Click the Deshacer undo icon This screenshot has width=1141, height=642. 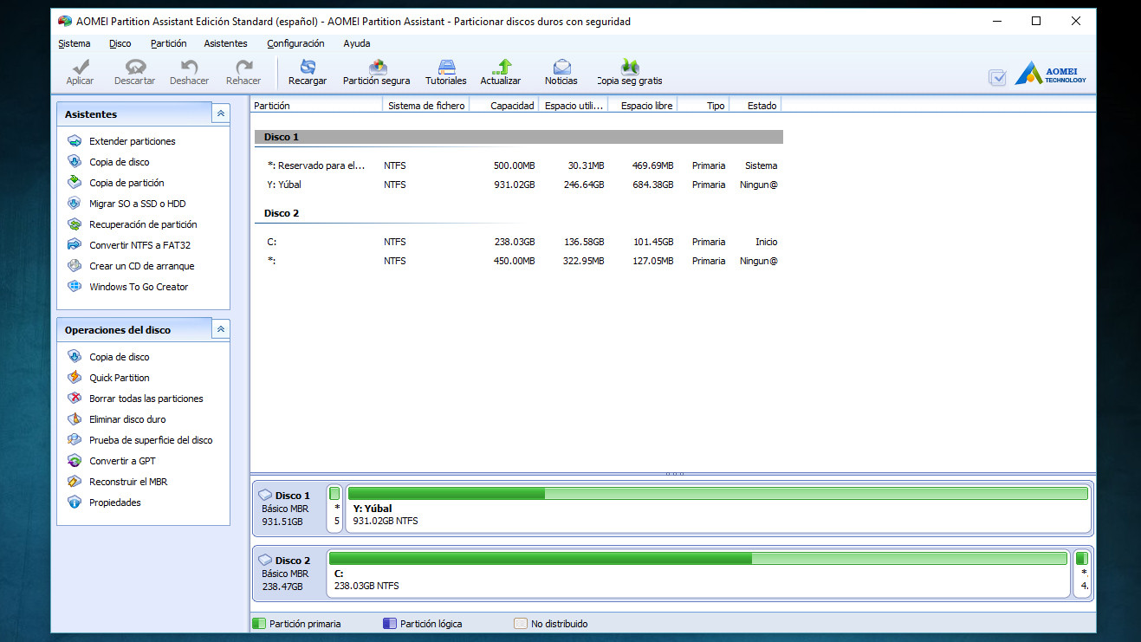point(189,68)
